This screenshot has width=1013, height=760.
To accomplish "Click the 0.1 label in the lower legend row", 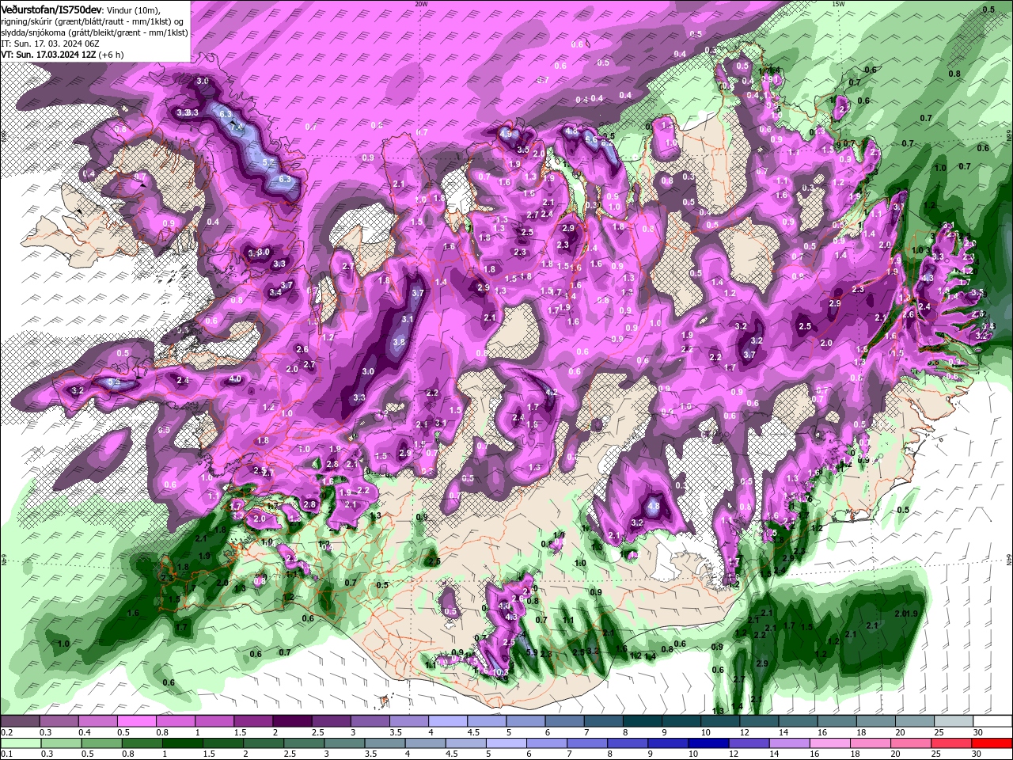I will [6, 754].
